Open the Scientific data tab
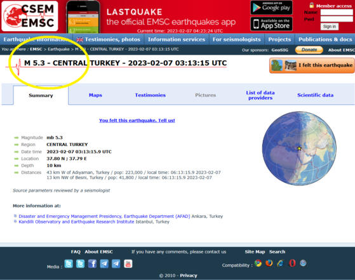The width and height of the screenshot is (355, 280). pos(315,95)
